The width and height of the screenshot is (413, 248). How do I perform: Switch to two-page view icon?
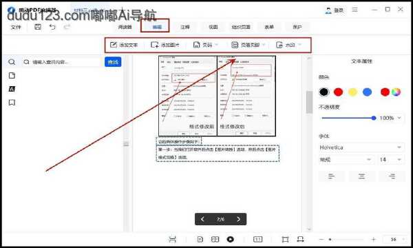tap(215, 239)
